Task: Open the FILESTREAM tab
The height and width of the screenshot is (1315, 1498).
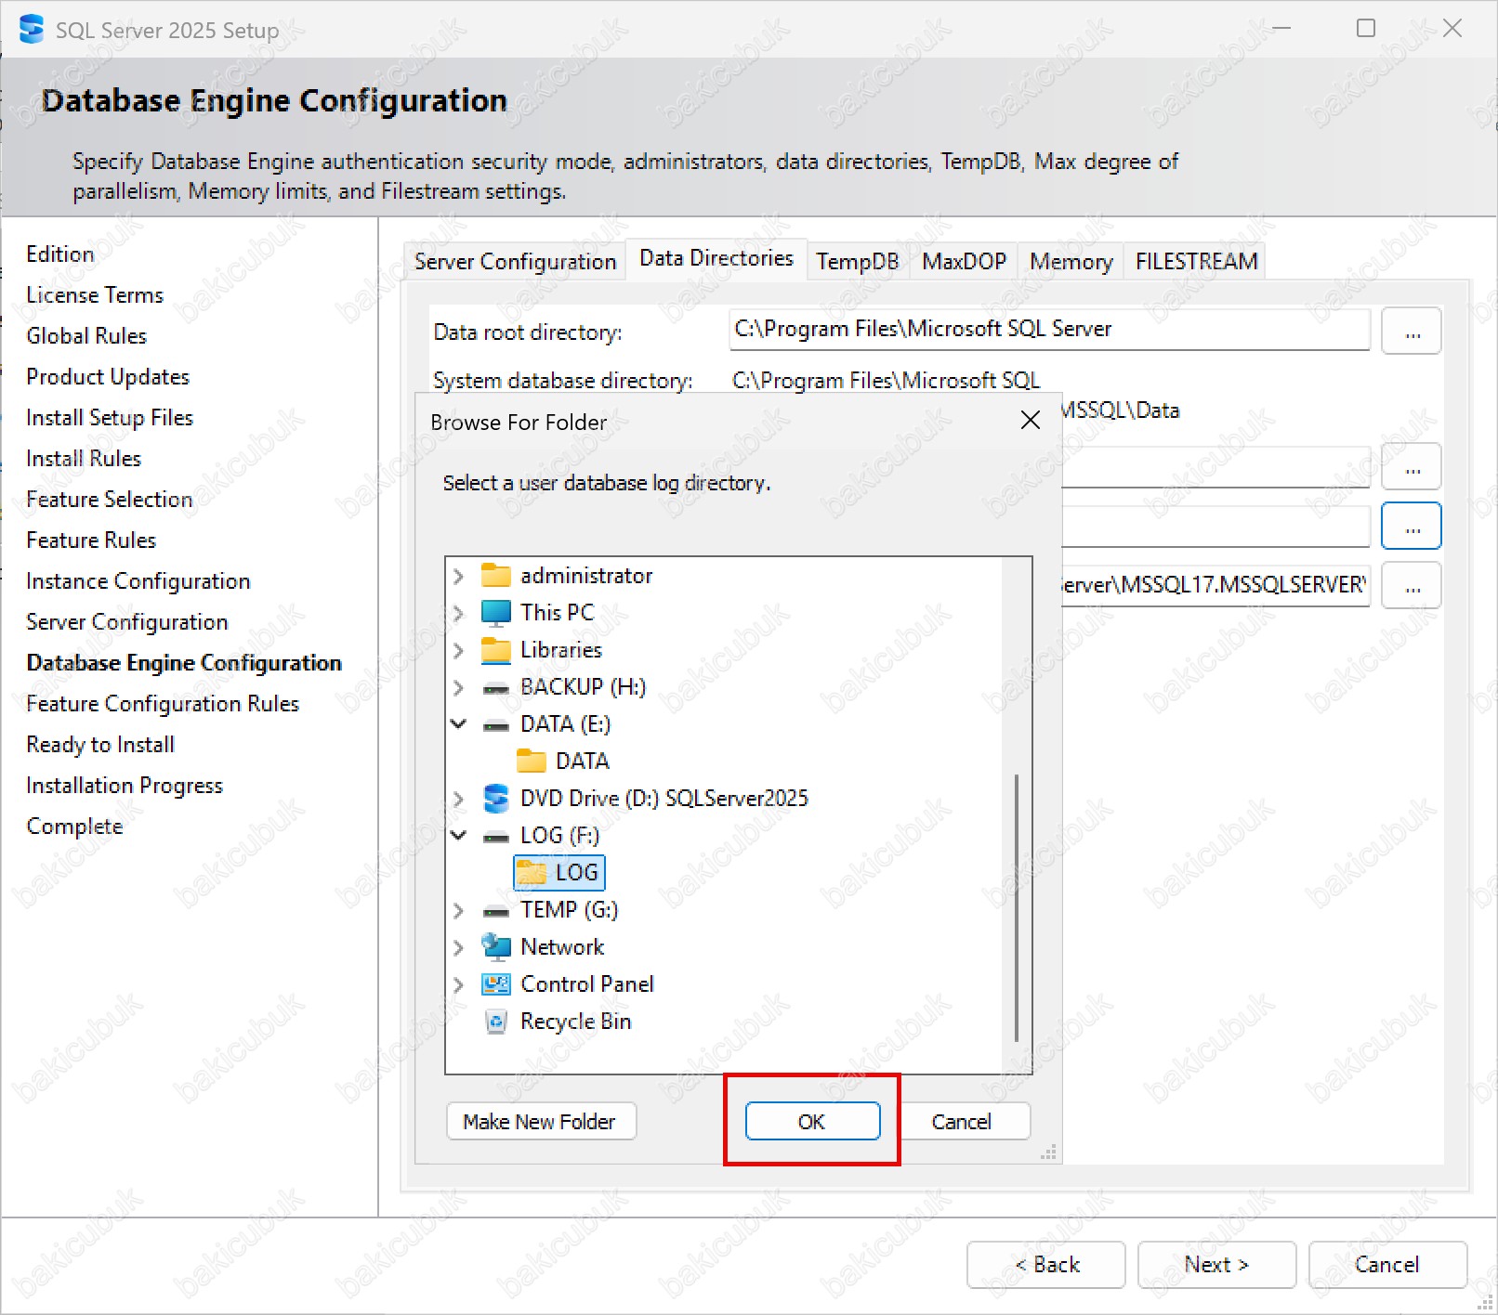Action: [x=1196, y=262]
